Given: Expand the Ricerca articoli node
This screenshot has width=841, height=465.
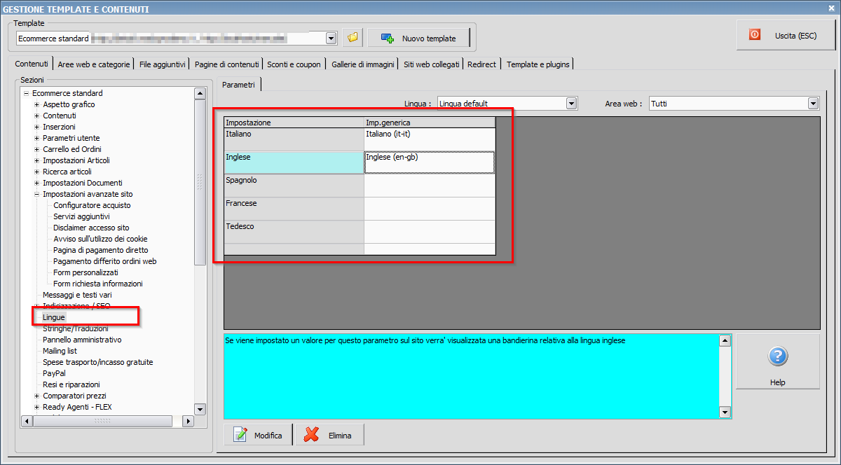Looking at the screenshot, I should point(37,172).
